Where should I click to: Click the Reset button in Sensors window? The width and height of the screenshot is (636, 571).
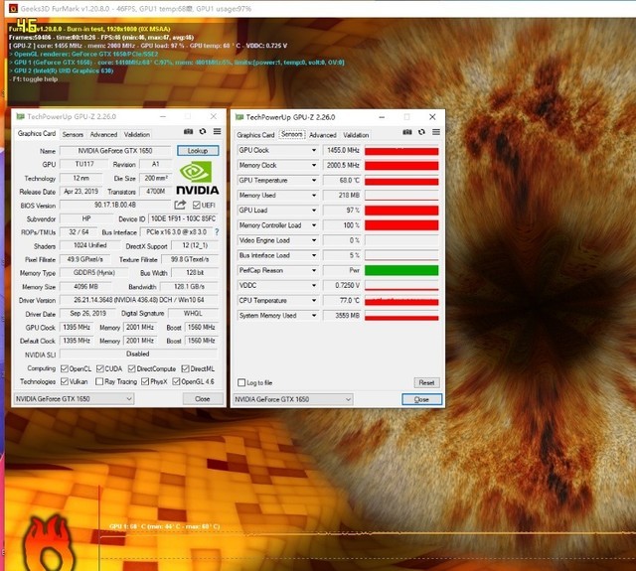[x=426, y=382]
